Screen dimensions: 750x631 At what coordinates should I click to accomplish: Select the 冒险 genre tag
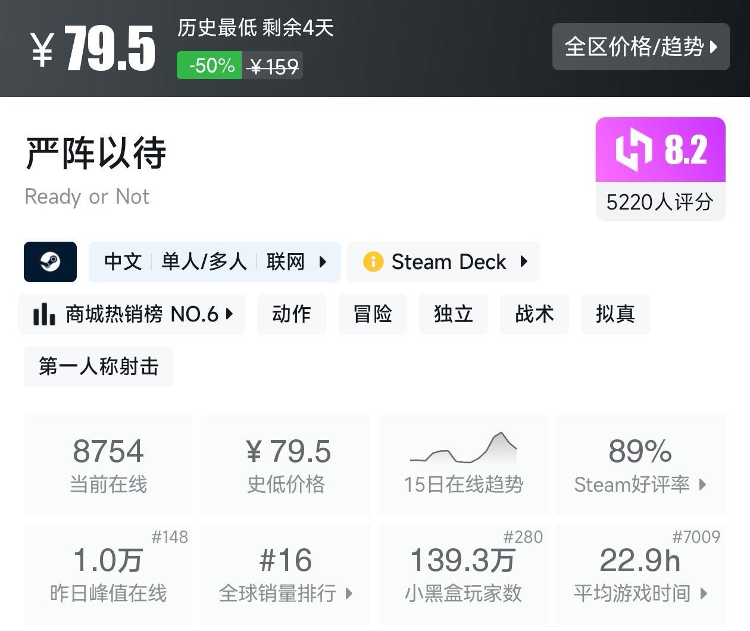click(373, 314)
